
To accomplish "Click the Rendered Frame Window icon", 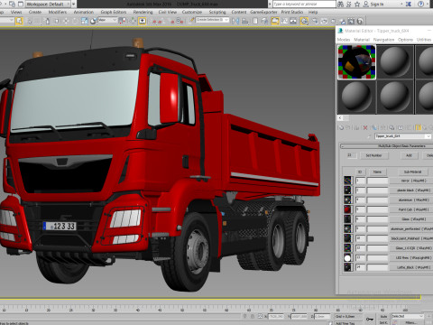I will point(324,21).
